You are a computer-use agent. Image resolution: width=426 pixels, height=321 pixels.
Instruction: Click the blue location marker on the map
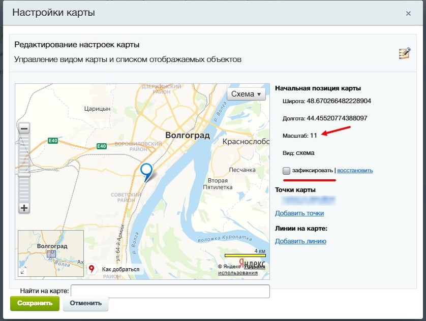[x=146, y=170]
